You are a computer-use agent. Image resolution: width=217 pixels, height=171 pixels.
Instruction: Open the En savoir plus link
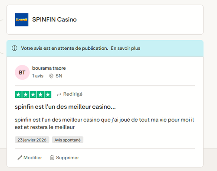pyautogui.click(x=125, y=48)
